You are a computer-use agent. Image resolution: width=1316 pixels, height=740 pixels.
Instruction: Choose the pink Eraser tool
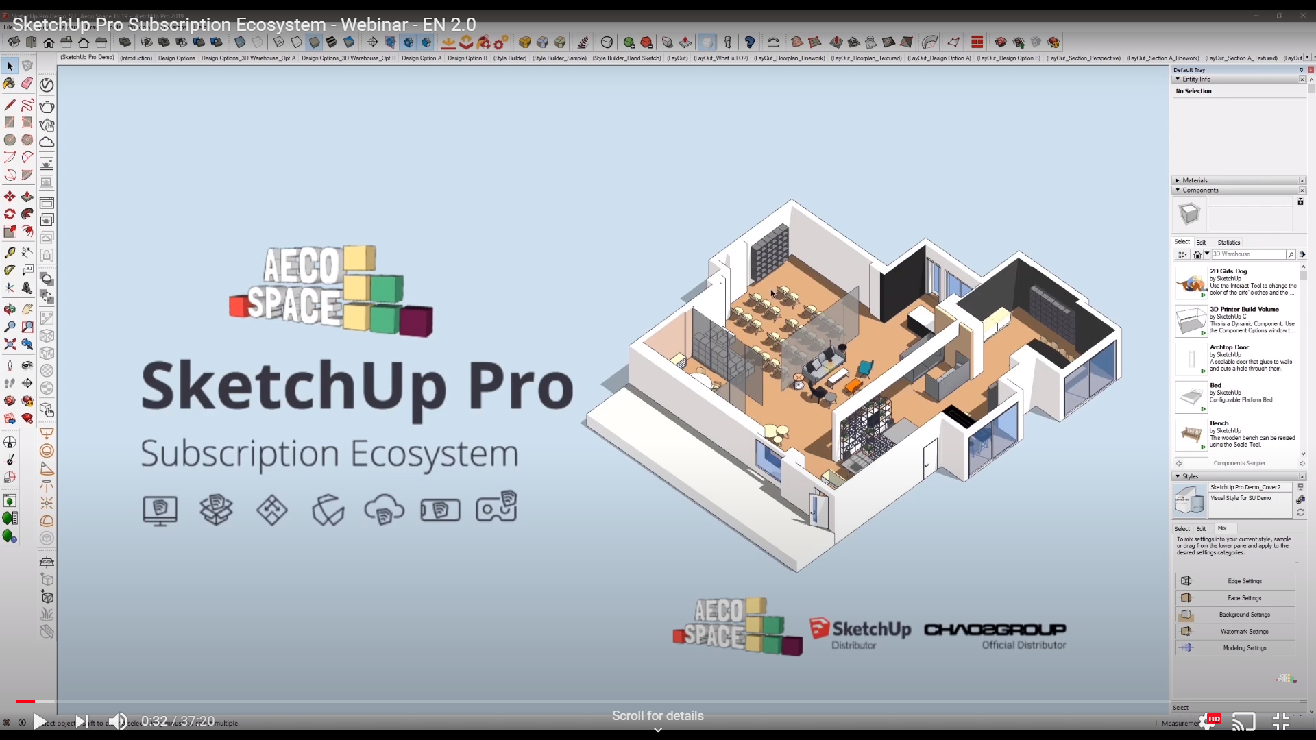27,84
